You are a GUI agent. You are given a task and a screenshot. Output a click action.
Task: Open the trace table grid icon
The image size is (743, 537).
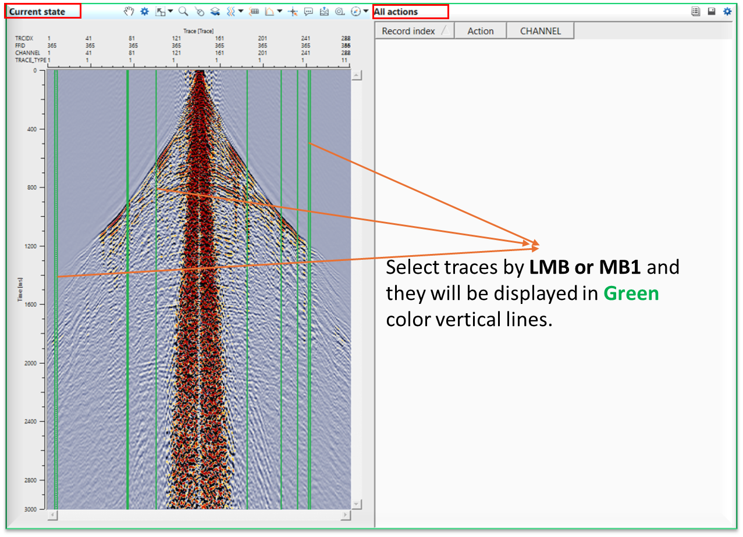coord(254,11)
